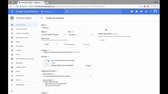168x94 pixels.
Task: Select Allow default access radio button
Action: (44, 82)
